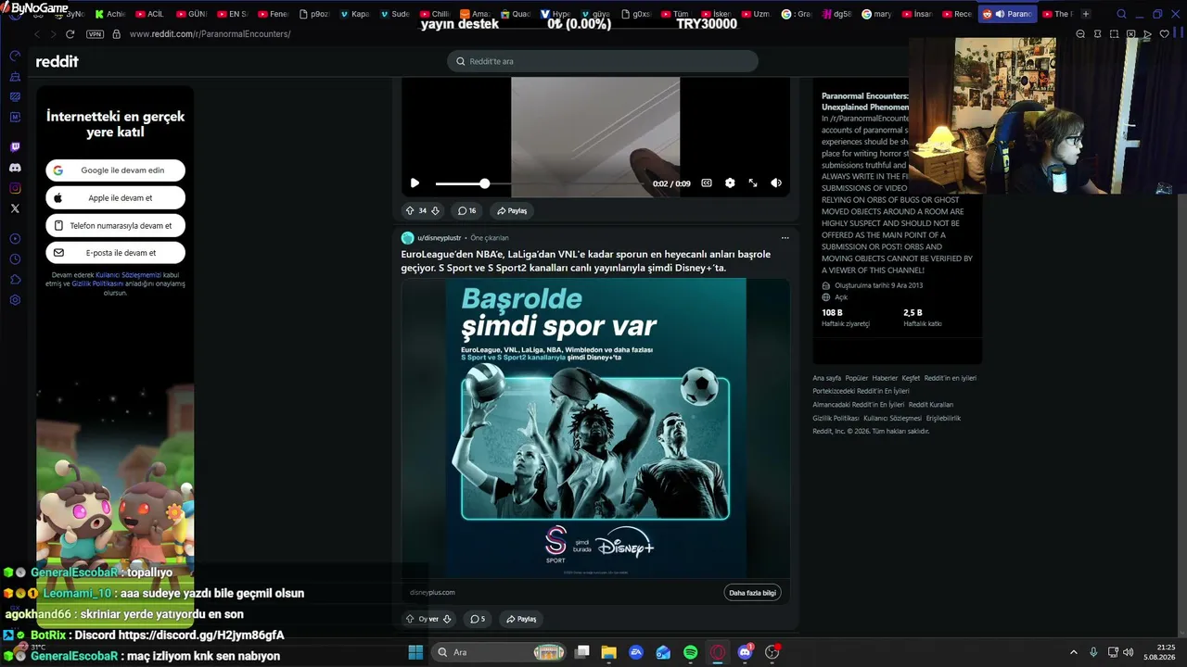Open video player settings gear
The image size is (1187, 667).
[x=730, y=183]
